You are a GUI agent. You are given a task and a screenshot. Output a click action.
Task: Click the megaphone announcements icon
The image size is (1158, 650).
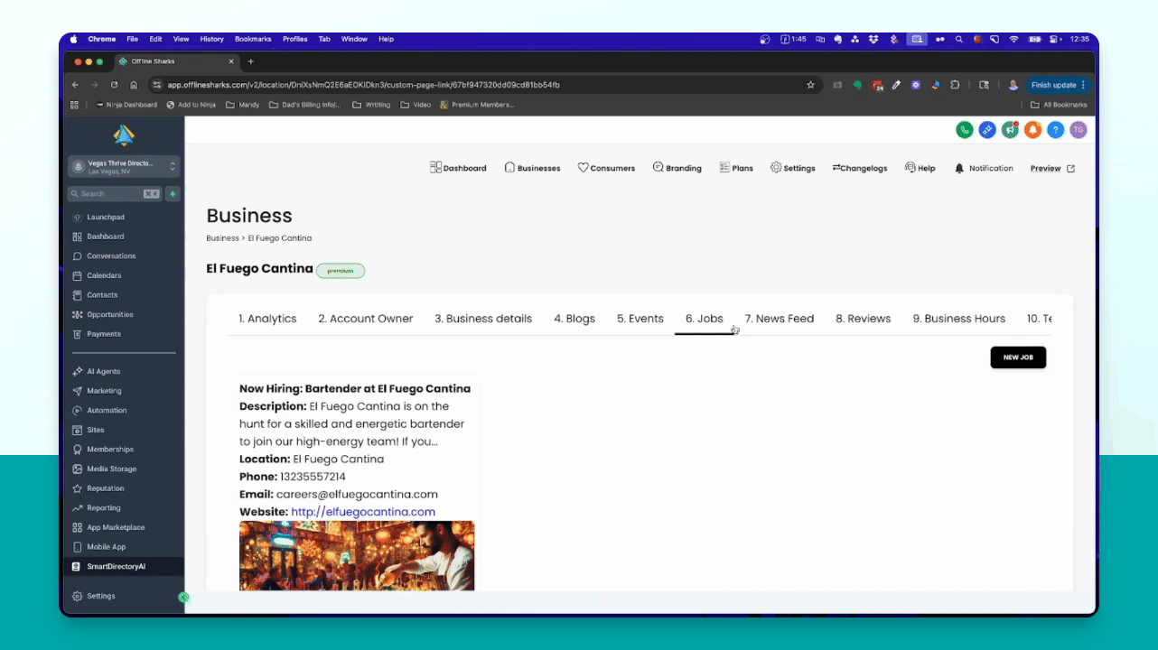pyautogui.click(x=1010, y=130)
